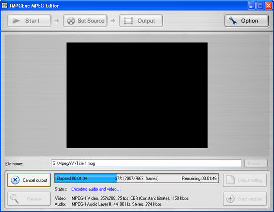Click the arrow between Set Source and Output
The image size is (274, 212).
pyautogui.click(x=113, y=21)
